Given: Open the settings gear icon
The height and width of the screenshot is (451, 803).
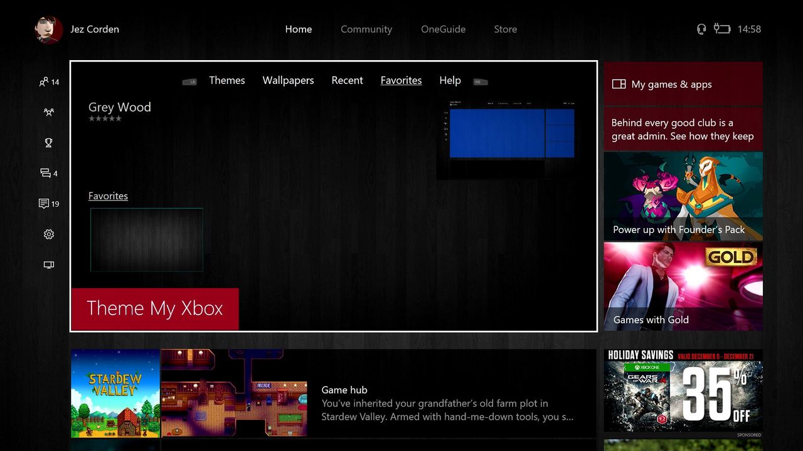Looking at the screenshot, I should (49, 234).
